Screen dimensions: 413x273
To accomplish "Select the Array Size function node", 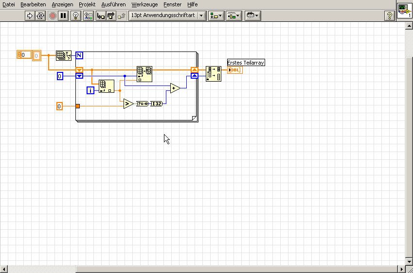I will pos(63,55).
